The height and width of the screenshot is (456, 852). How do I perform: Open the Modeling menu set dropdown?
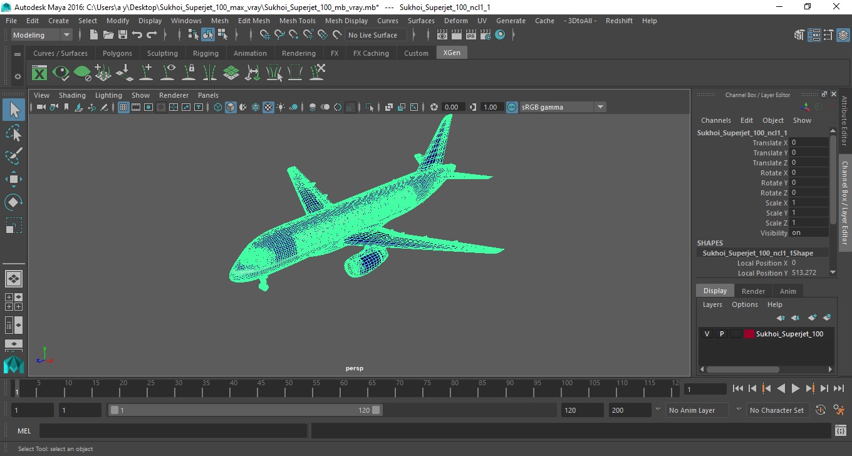[42, 35]
